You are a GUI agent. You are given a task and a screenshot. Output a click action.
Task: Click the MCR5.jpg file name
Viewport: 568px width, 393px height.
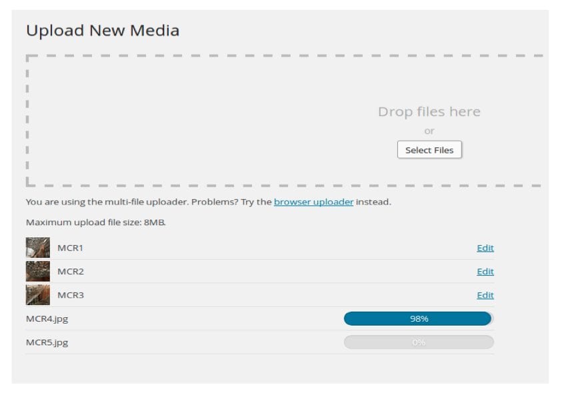[47, 342]
